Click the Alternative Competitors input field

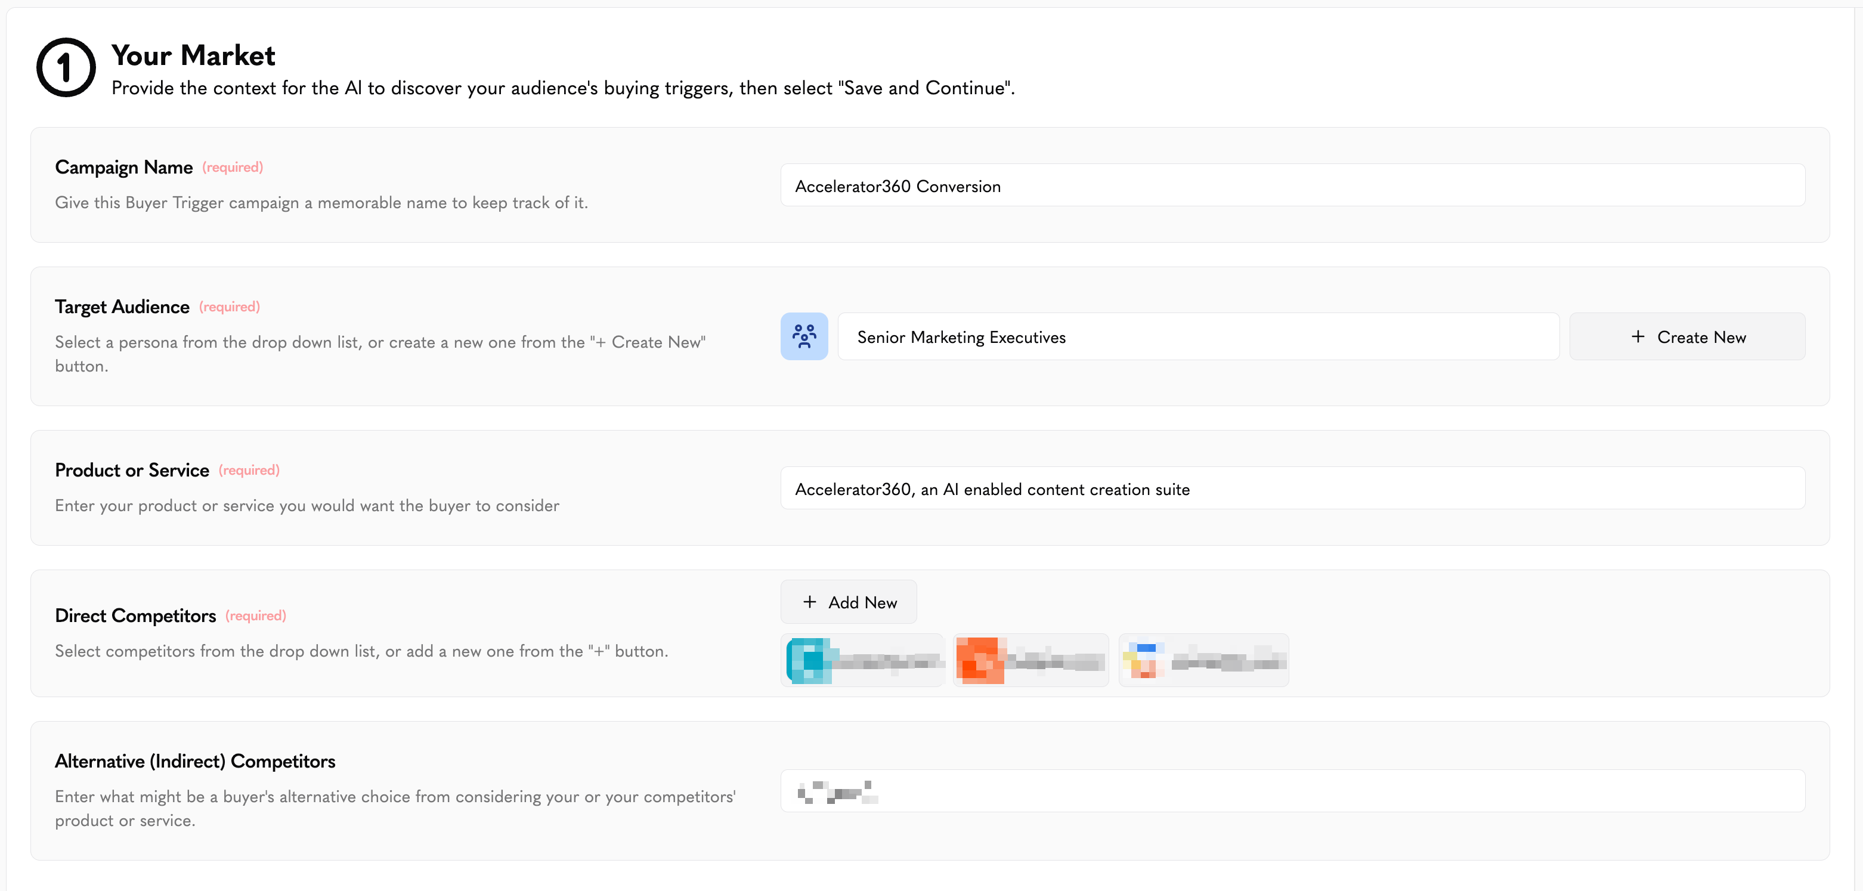tap(1292, 791)
